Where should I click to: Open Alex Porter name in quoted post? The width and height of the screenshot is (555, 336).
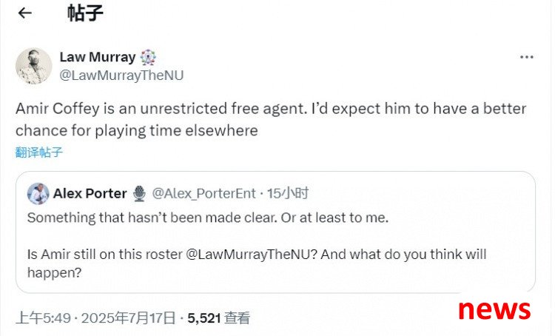tap(90, 194)
